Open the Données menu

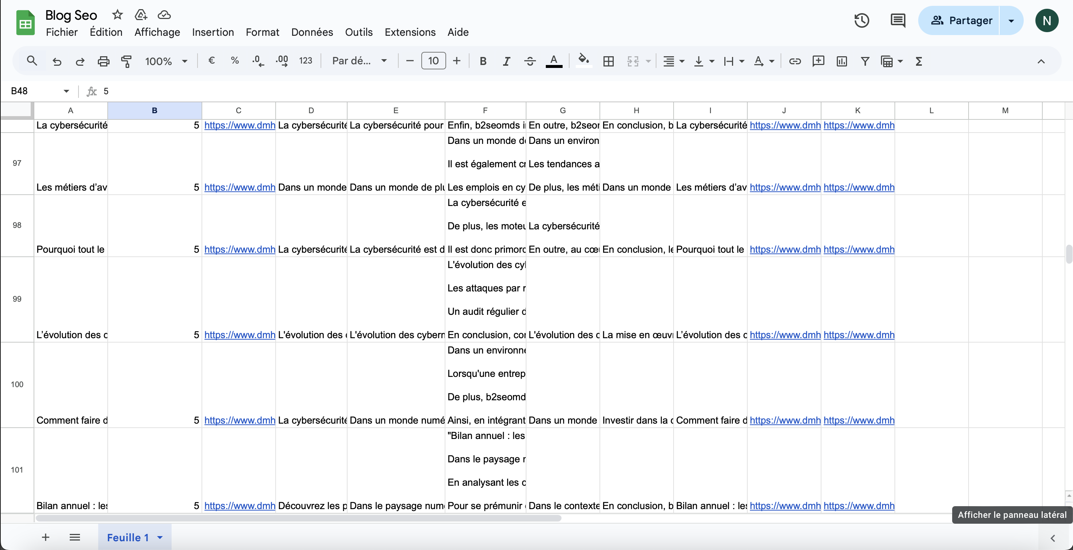[x=311, y=32]
